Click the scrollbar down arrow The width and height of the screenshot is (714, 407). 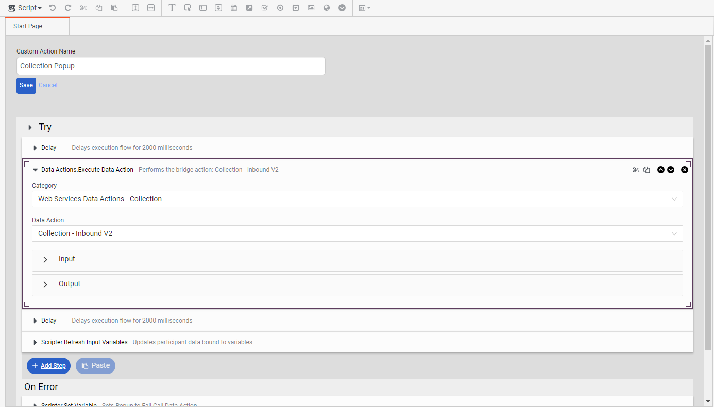[708, 401]
